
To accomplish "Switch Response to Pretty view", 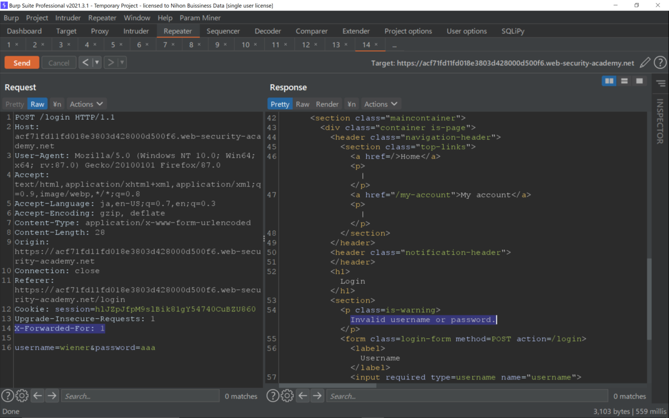I will pyautogui.click(x=280, y=104).
